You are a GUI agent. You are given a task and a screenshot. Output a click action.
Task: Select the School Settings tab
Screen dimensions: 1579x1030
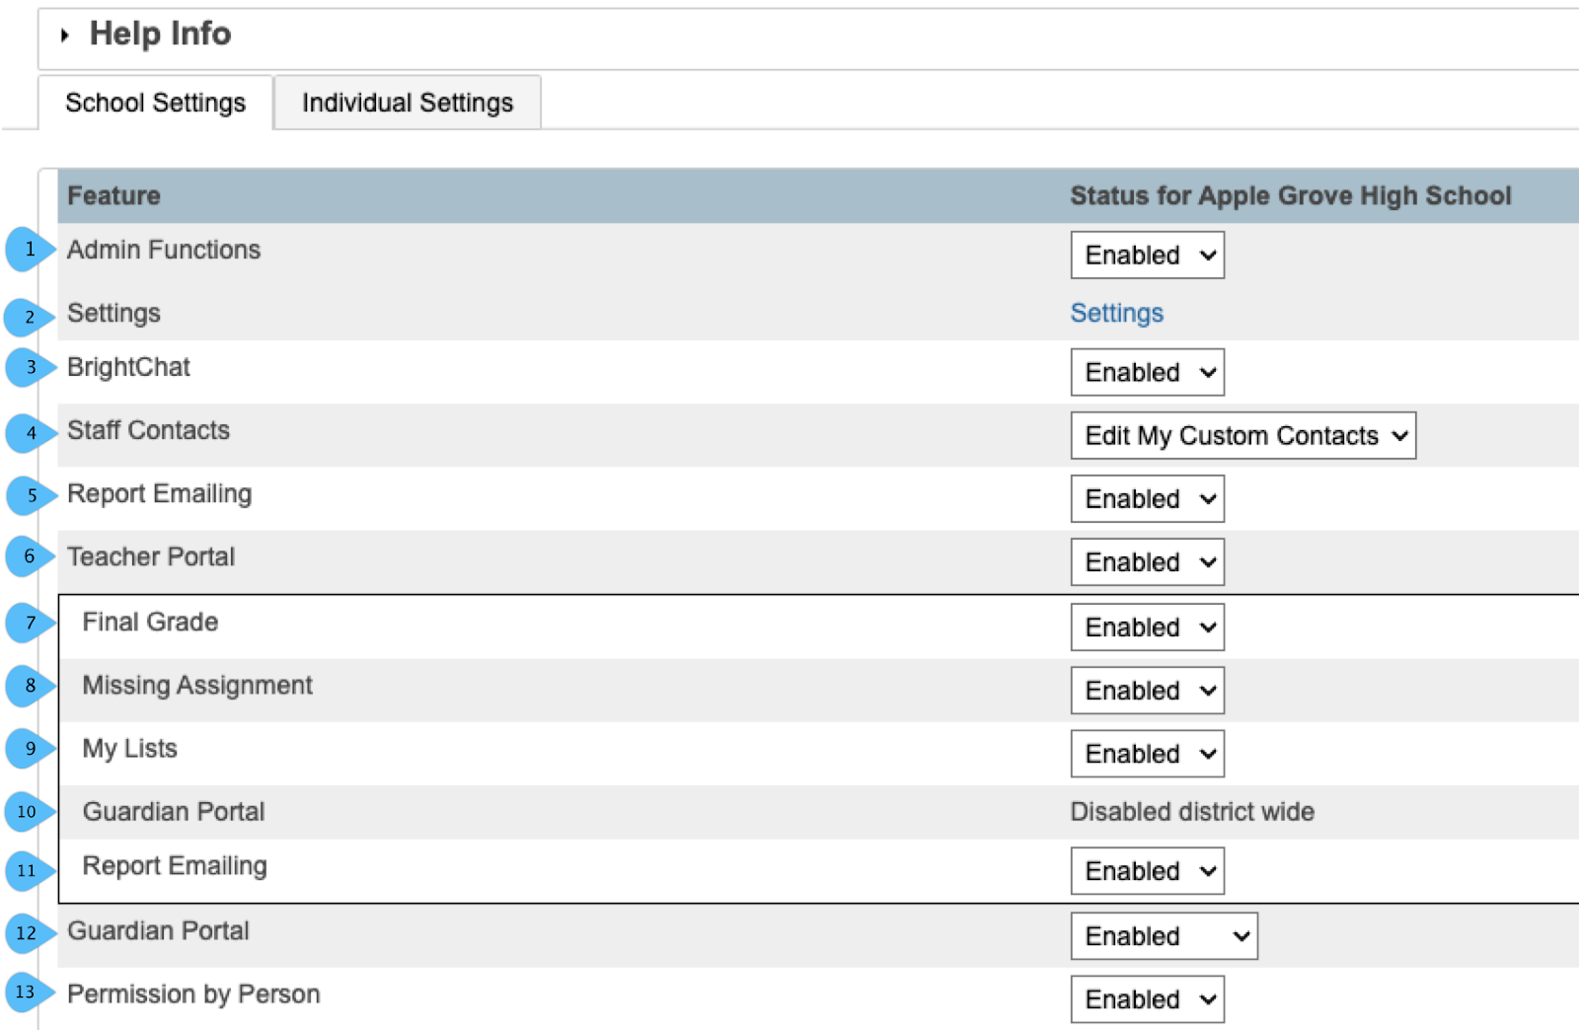(x=155, y=103)
